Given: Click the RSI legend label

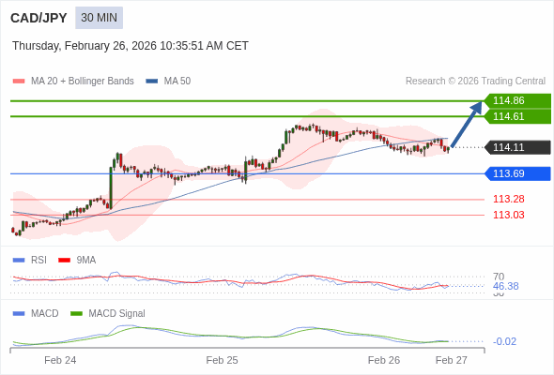Looking at the screenshot, I should click(38, 261).
